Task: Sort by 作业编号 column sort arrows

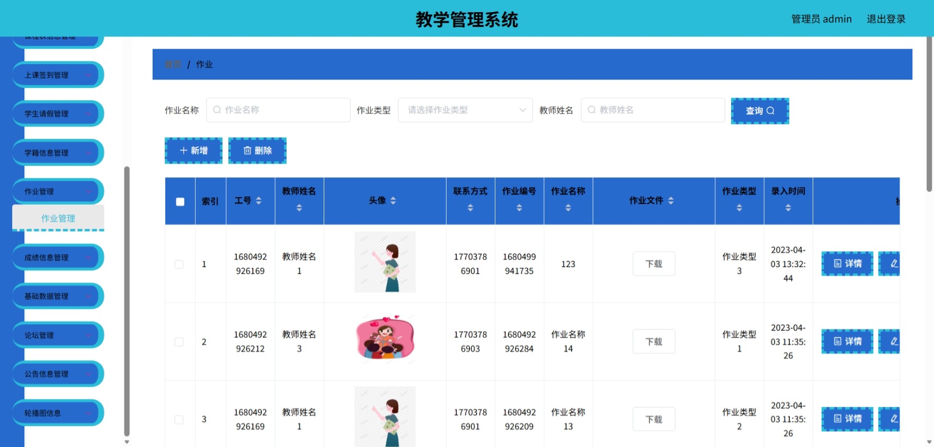Action: [519, 208]
